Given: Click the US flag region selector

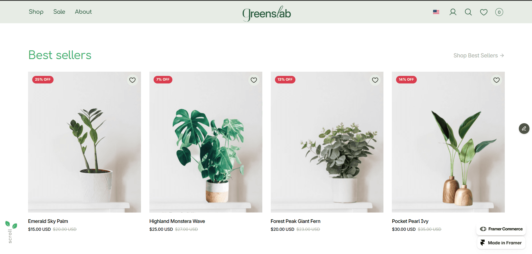Looking at the screenshot, I should (x=436, y=12).
